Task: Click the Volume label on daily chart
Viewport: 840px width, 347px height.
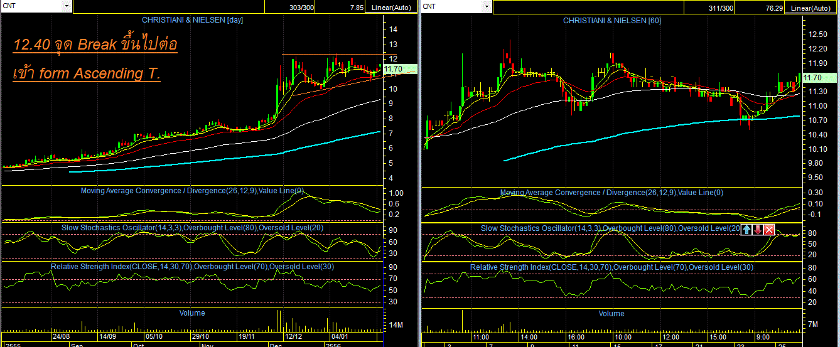Action: [x=192, y=312]
